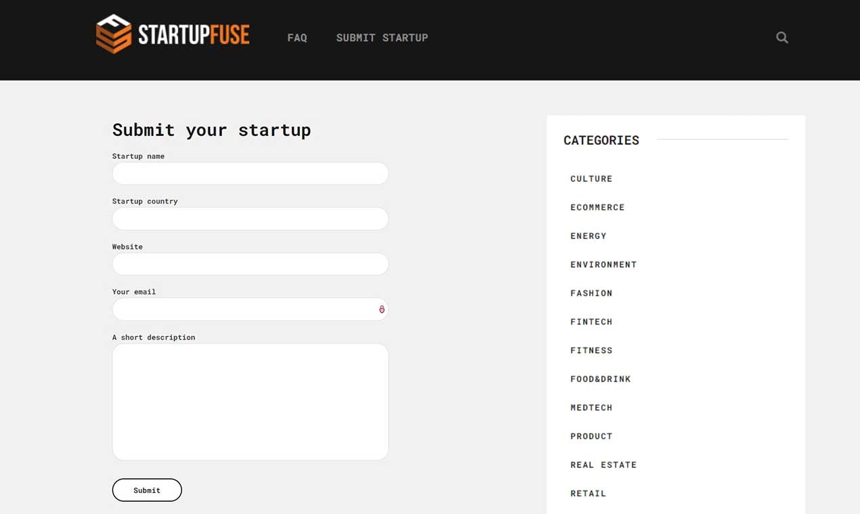Open the REAL ESTATE category
Viewport: 860px width, 514px height.
click(x=603, y=465)
